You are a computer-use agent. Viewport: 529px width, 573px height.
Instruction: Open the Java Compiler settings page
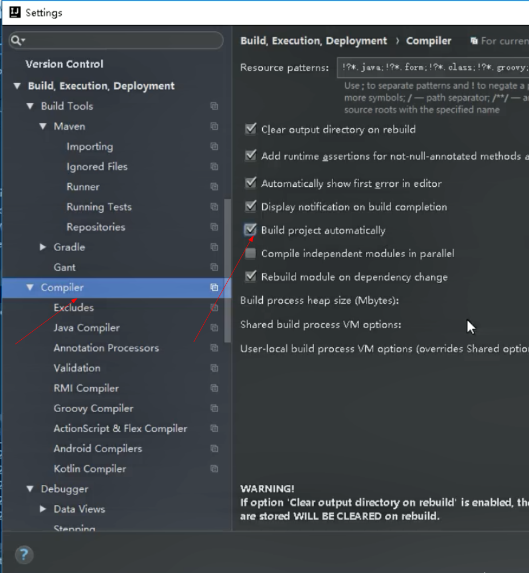86,328
